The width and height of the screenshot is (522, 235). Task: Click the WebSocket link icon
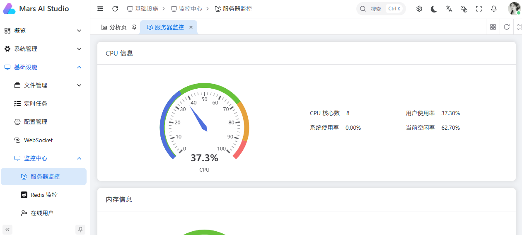coord(17,140)
